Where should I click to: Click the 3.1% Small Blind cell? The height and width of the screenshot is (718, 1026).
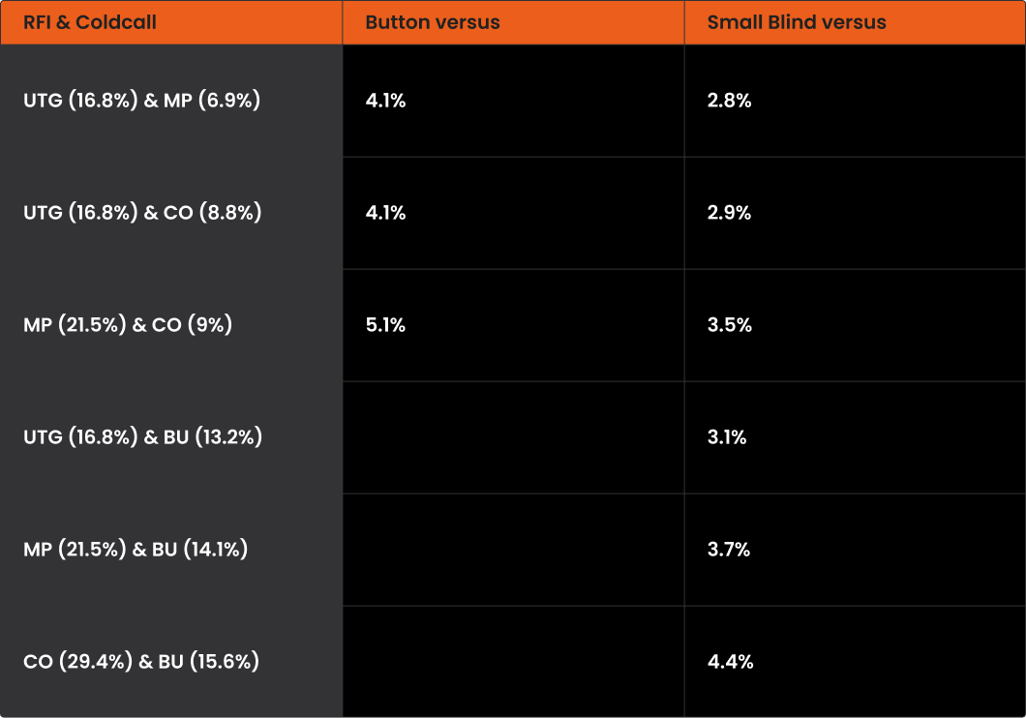point(727,437)
